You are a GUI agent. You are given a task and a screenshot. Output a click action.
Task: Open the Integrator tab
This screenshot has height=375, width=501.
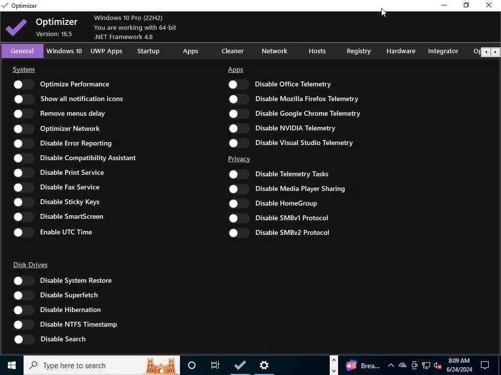pos(443,51)
